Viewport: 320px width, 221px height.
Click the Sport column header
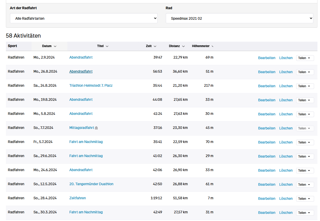(13, 46)
